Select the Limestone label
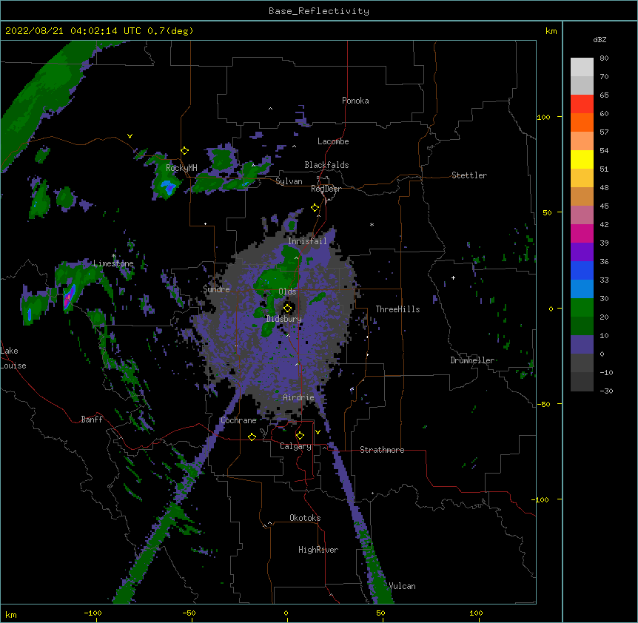The height and width of the screenshot is (623, 638). coord(113,263)
